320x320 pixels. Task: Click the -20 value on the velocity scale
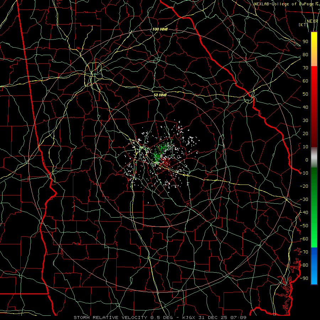(304, 186)
